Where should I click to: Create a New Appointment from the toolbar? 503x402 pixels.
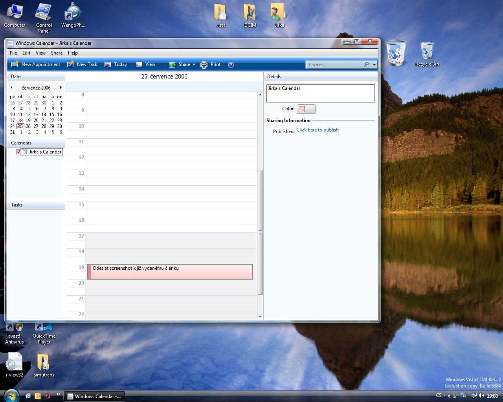click(36, 64)
